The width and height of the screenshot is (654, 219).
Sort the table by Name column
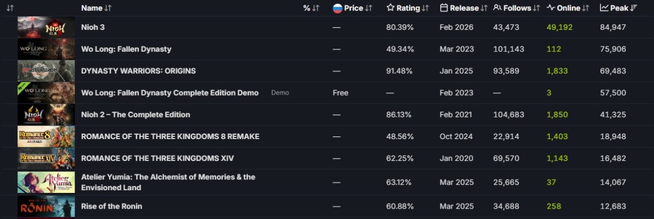(x=92, y=8)
